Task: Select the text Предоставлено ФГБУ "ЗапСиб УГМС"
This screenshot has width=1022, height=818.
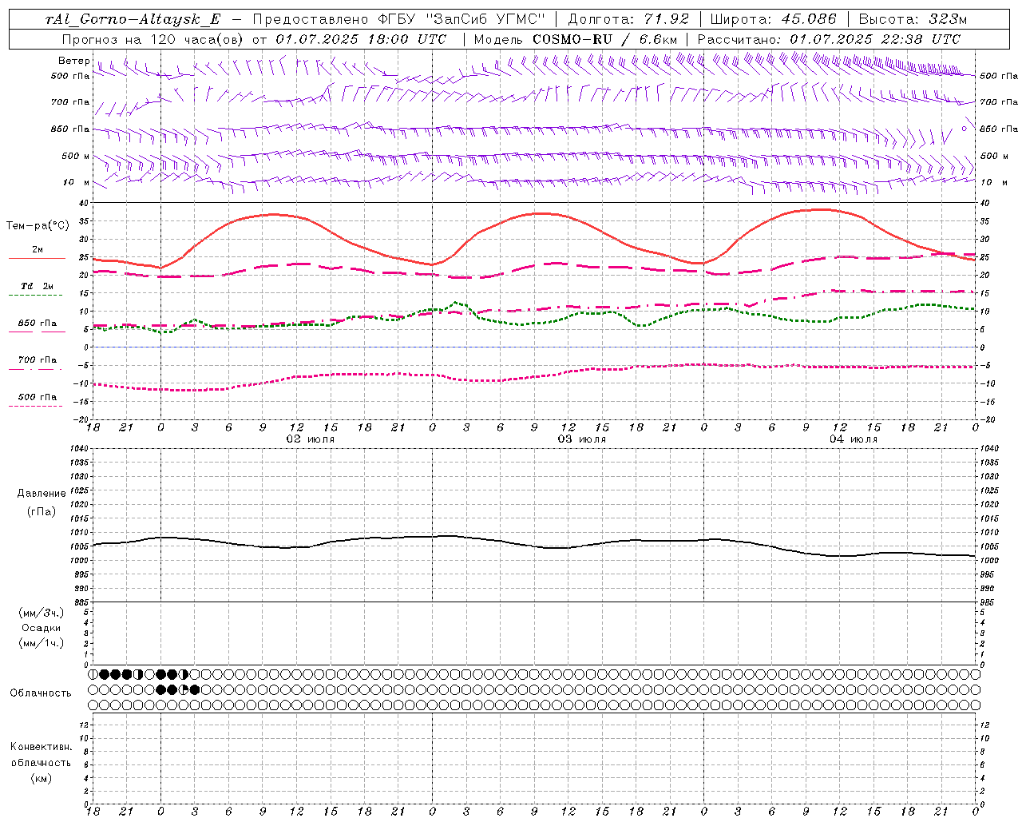Action: 398,19
